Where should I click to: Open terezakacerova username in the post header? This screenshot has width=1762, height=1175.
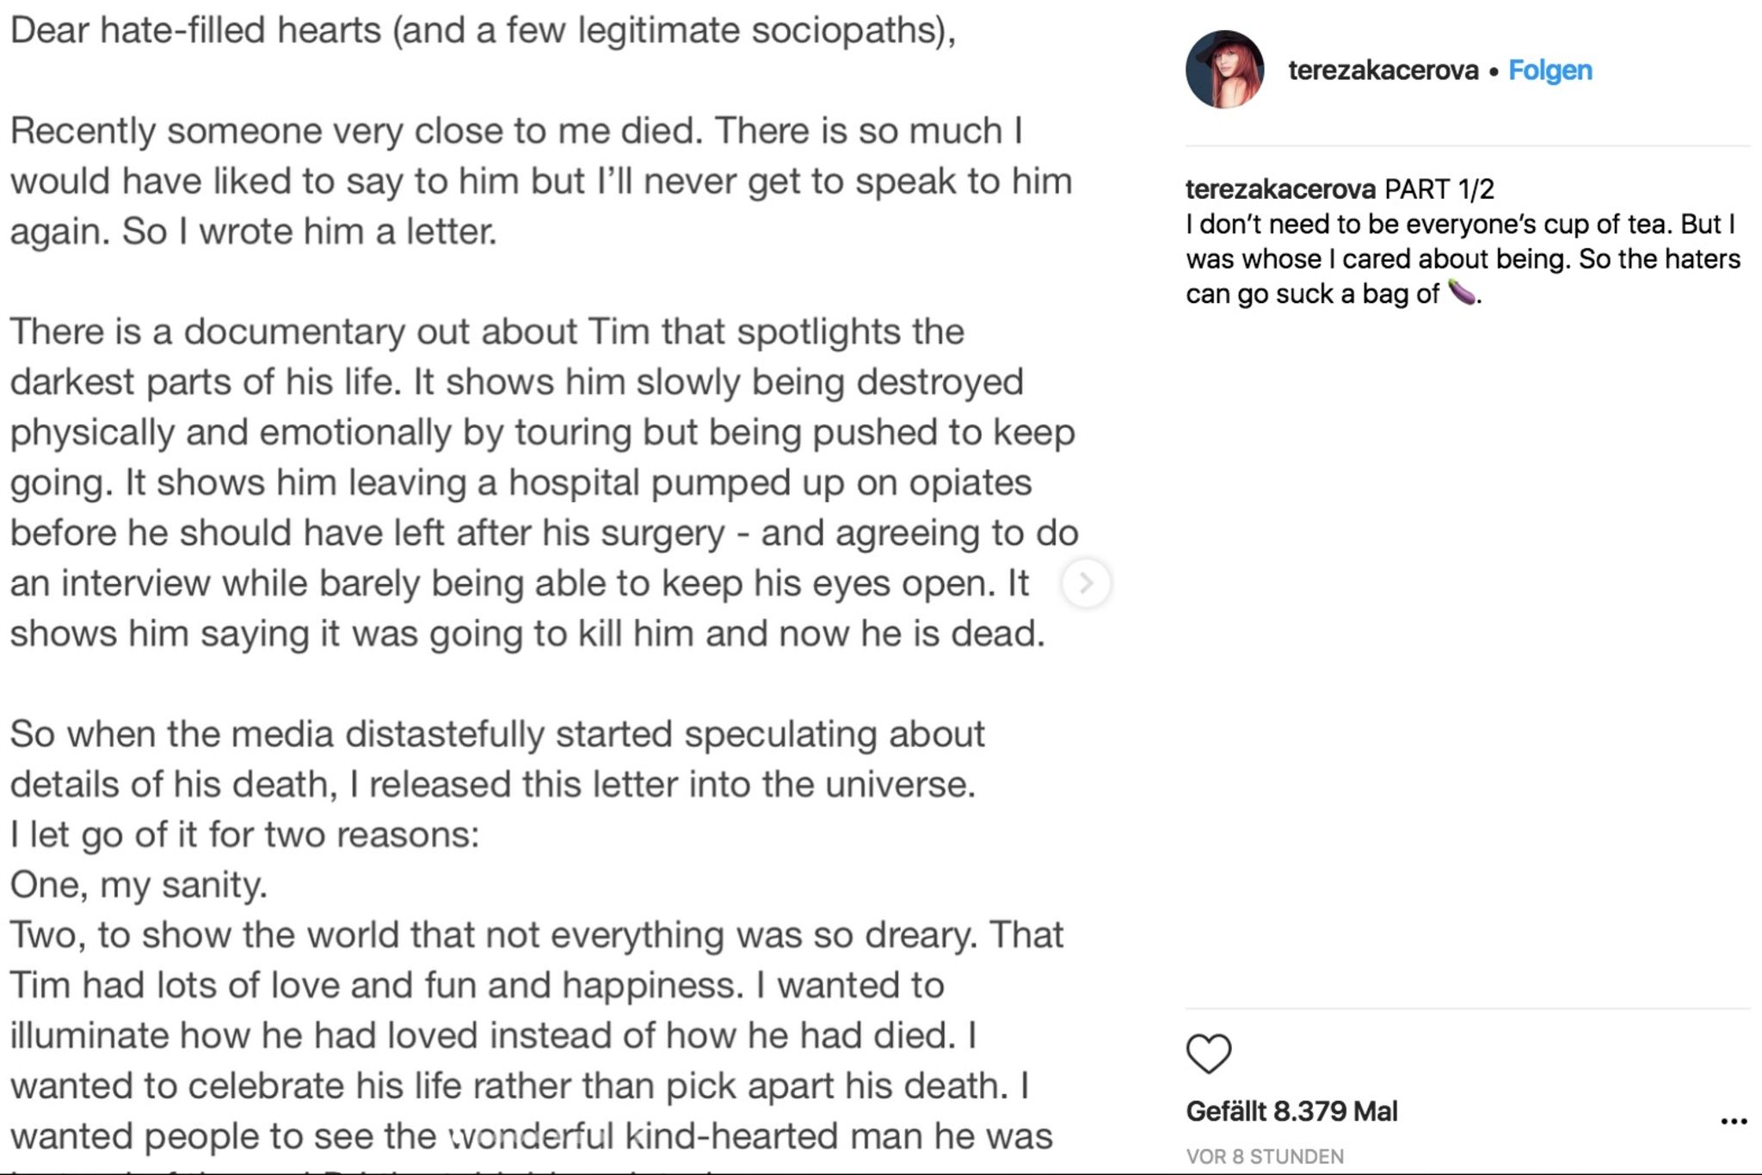tap(1383, 70)
